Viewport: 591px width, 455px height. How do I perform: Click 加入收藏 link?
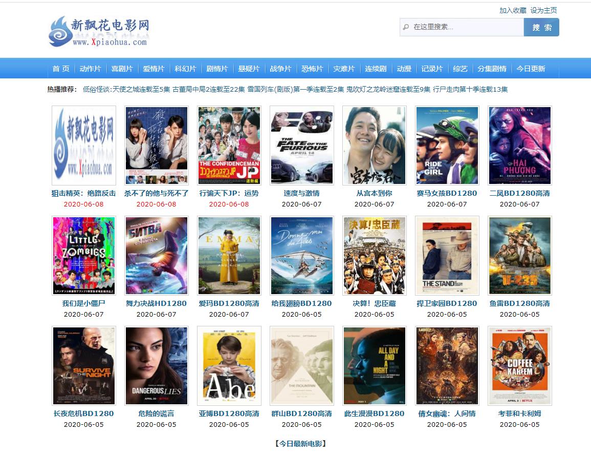tap(513, 10)
